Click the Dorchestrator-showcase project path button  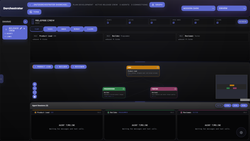(49, 5)
